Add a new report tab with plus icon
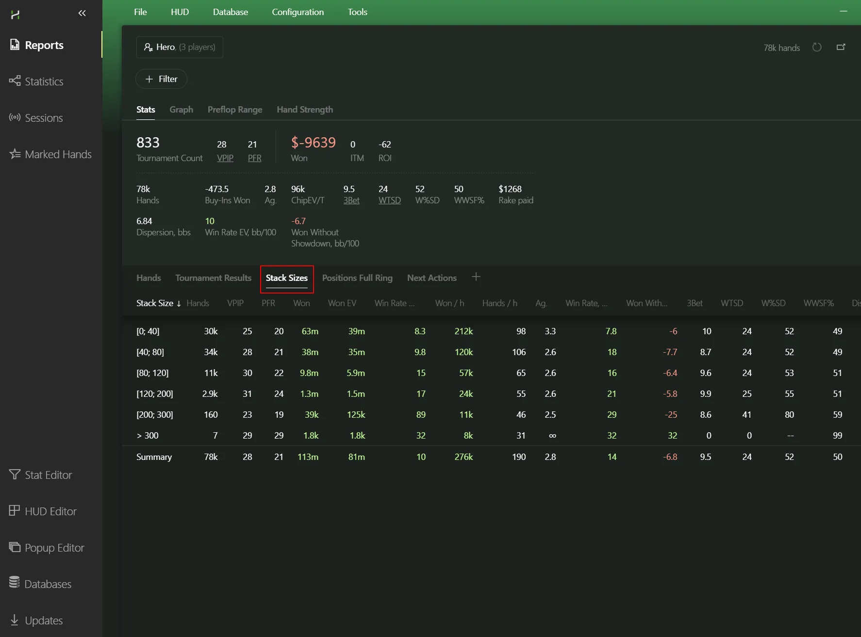 click(476, 277)
